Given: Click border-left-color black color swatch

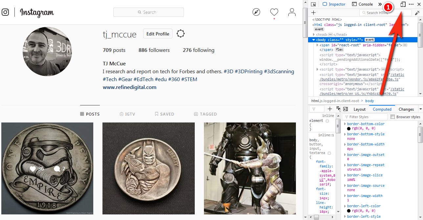Looking at the screenshot, I should tap(349, 211).
